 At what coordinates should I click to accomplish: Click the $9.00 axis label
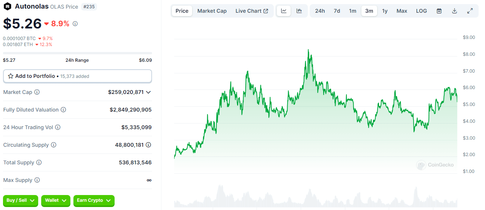click(x=469, y=37)
